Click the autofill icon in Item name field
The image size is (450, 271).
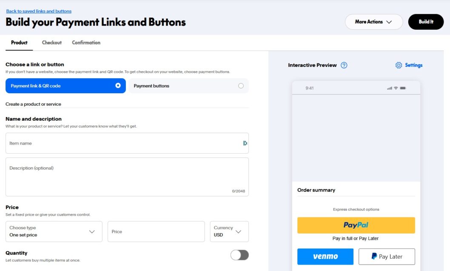(245, 143)
